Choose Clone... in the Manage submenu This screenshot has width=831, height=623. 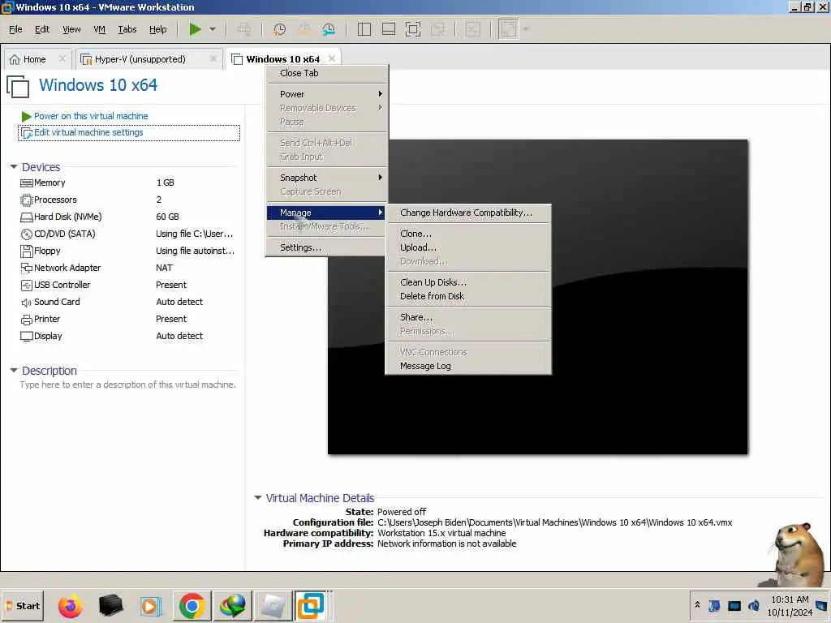pyautogui.click(x=468, y=234)
